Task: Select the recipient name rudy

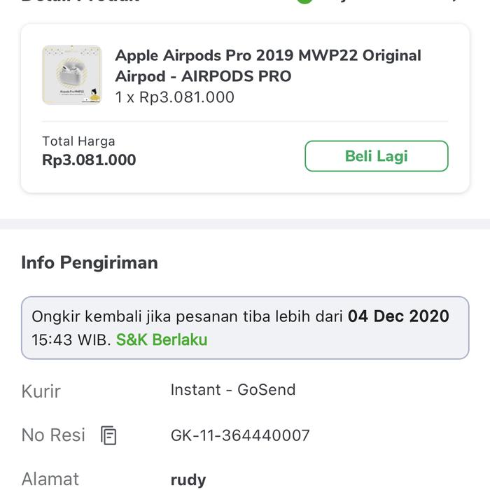Action: 188,479
